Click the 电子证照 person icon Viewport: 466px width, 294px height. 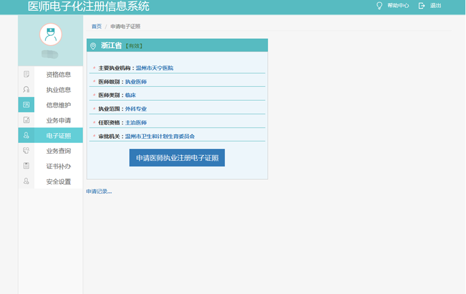(x=26, y=135)
